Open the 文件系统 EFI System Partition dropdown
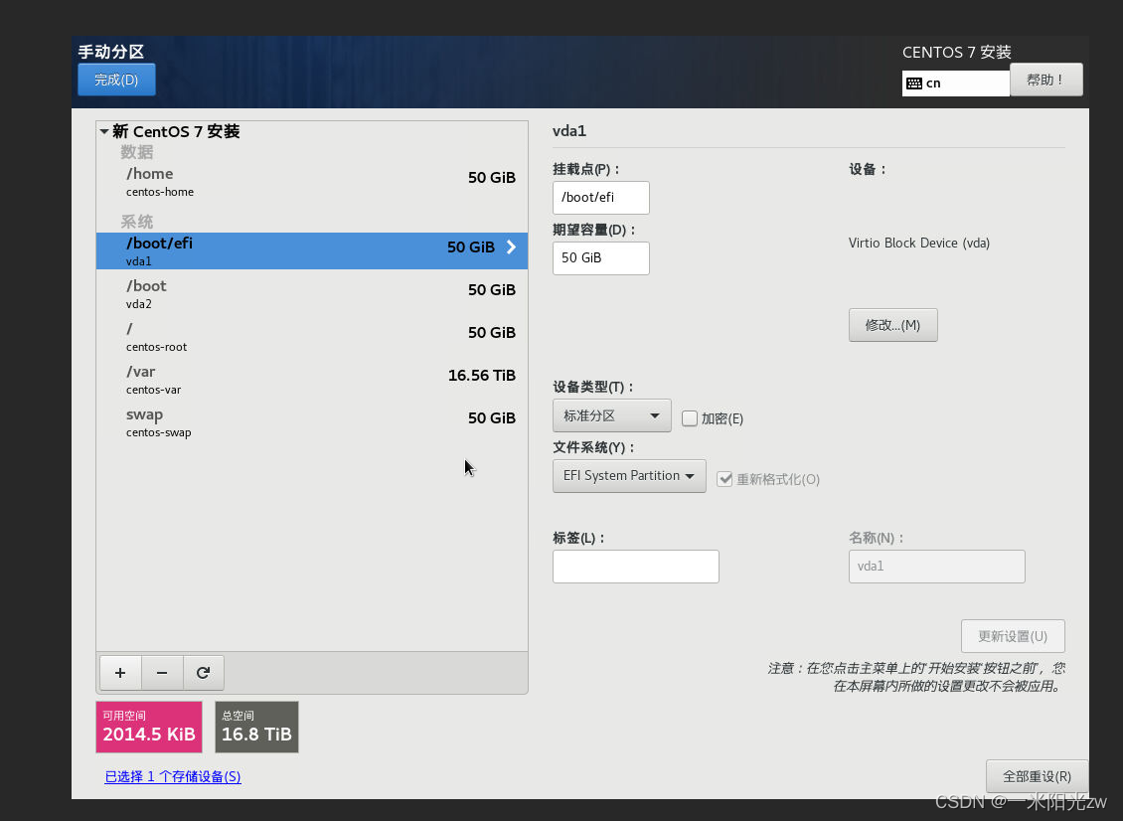The height and width of the screenshot is (821, 1123). point(628,476)
